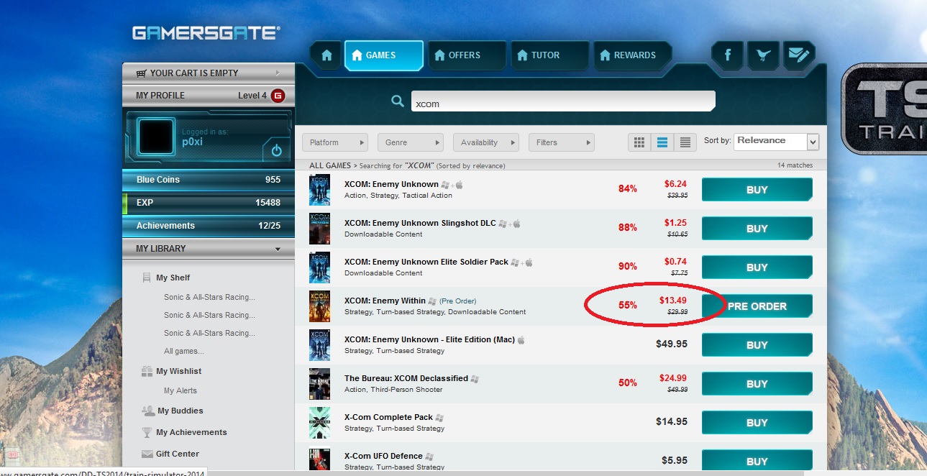Switch to detailed list view
927x476 pixels.
(x=662, y=142)
